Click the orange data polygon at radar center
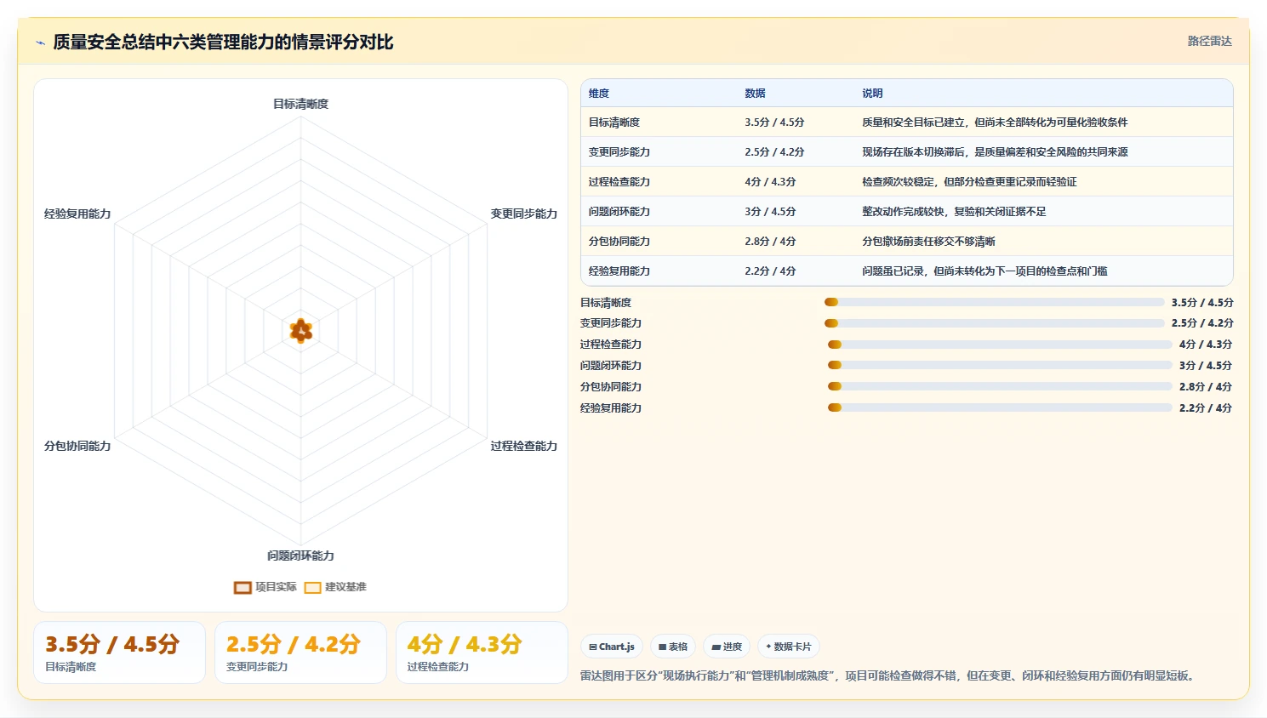1267x718 pixels. click(300, 330)
